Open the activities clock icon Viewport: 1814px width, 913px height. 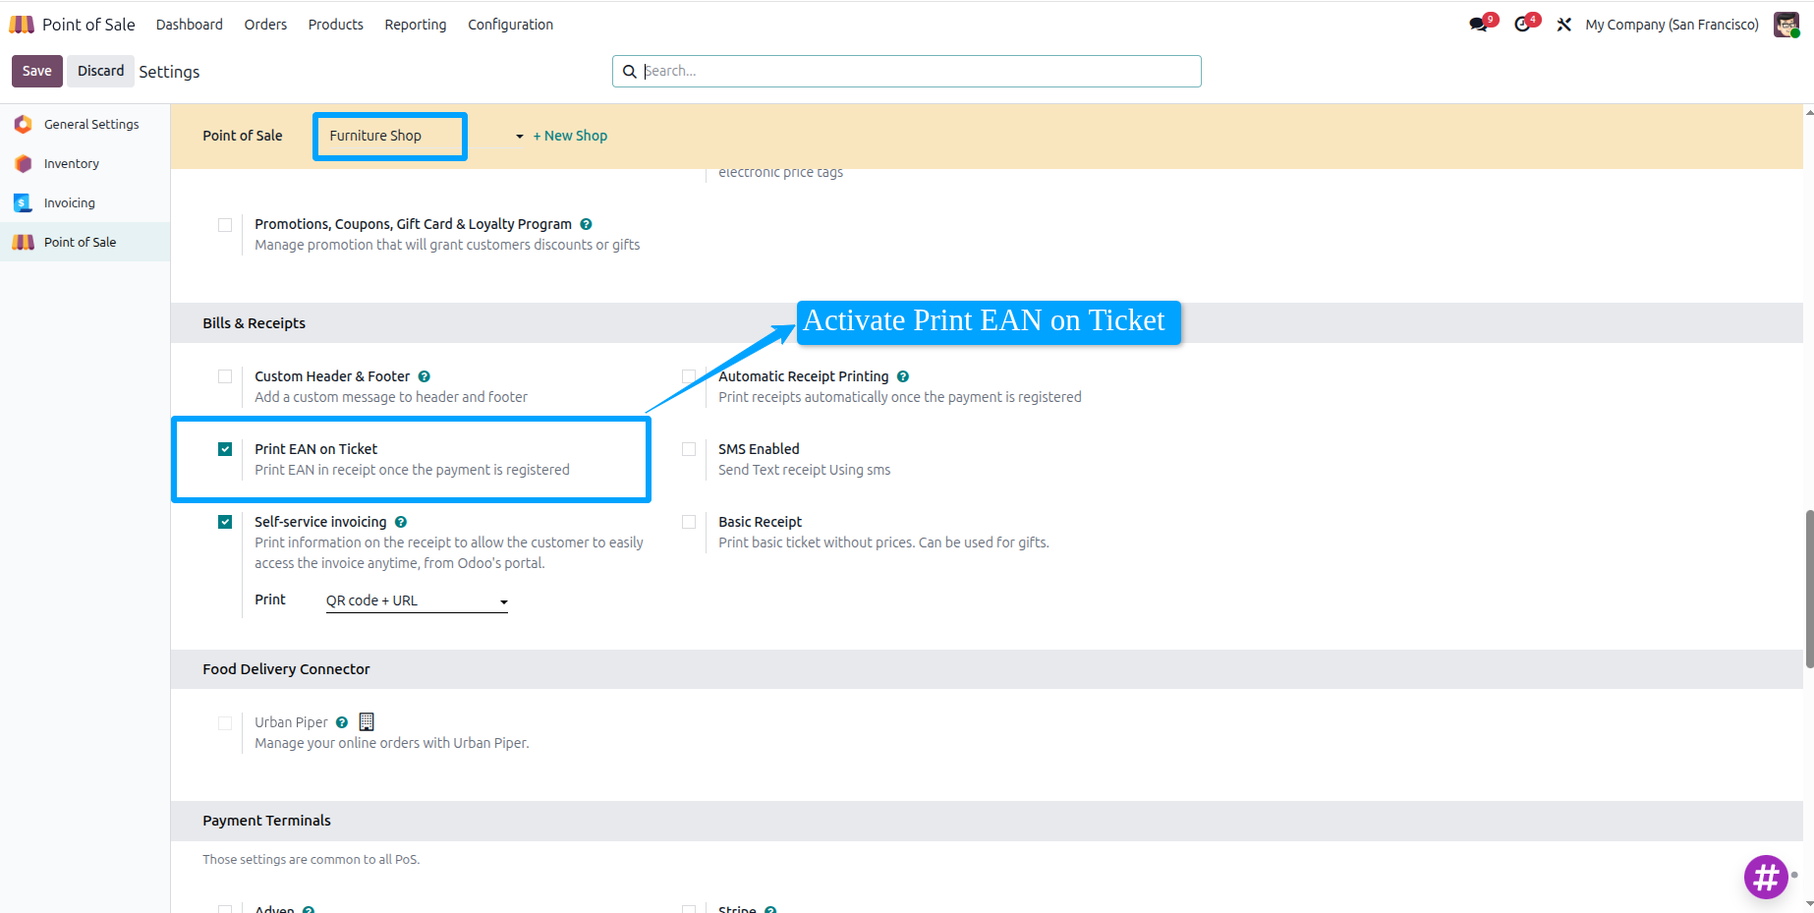click(x=1522, y=25)
